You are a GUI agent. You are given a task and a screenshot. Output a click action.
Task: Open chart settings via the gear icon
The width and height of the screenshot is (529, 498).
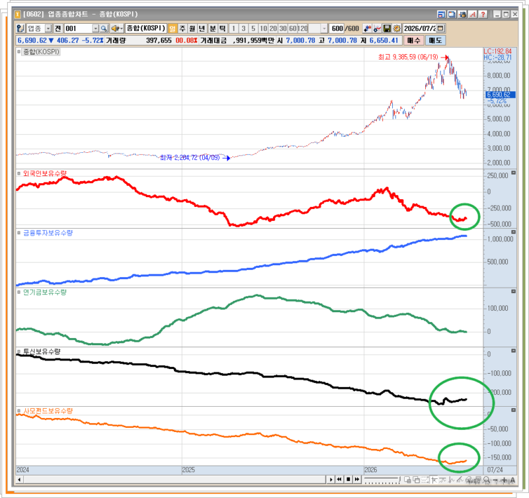397,28
